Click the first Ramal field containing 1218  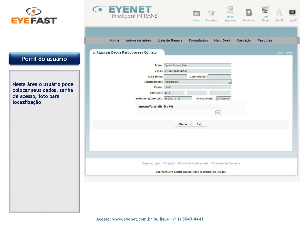click(x=174, y=93)
